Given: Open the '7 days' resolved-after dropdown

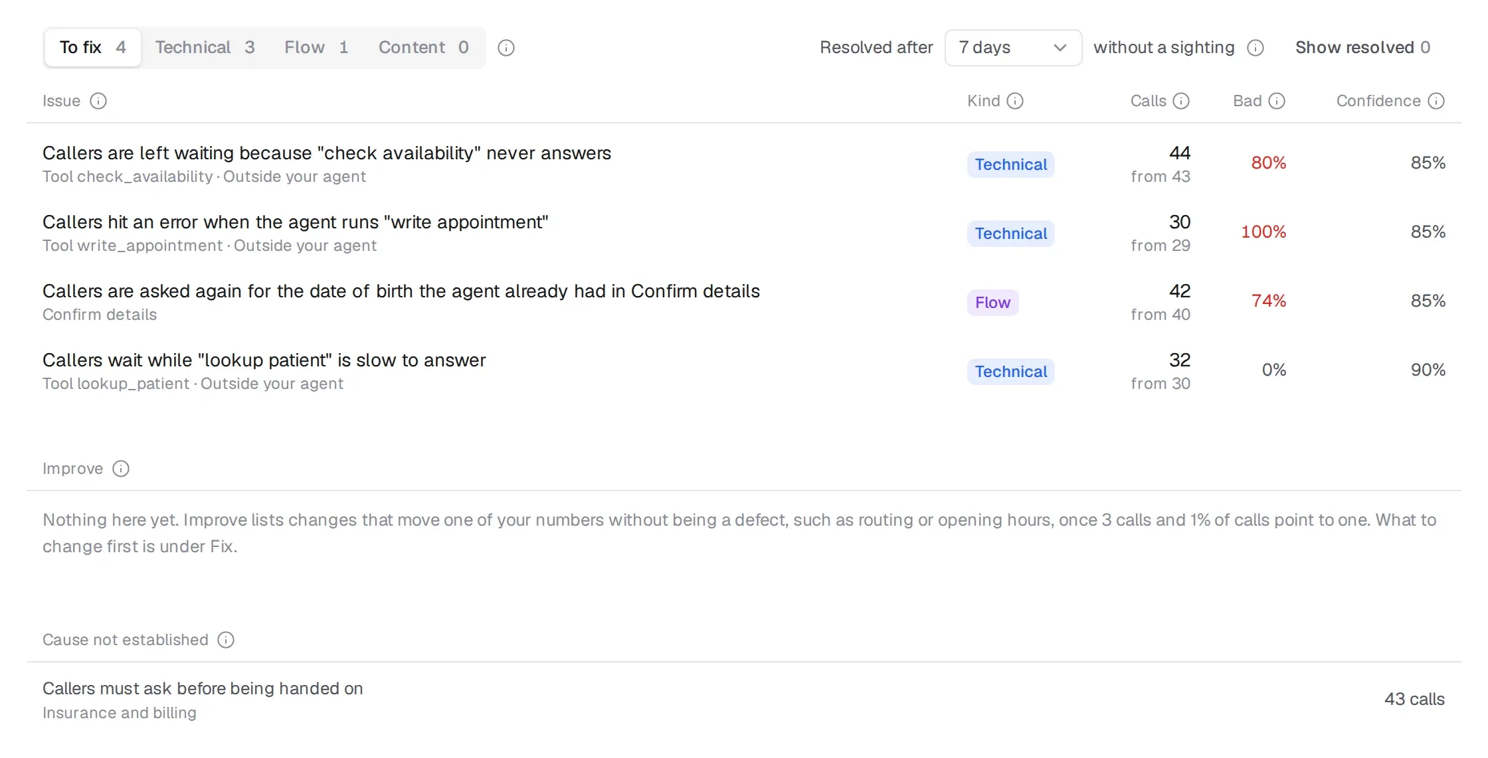Looking at the screenshot, I should pyautogui.click(x=1013, y=48).
